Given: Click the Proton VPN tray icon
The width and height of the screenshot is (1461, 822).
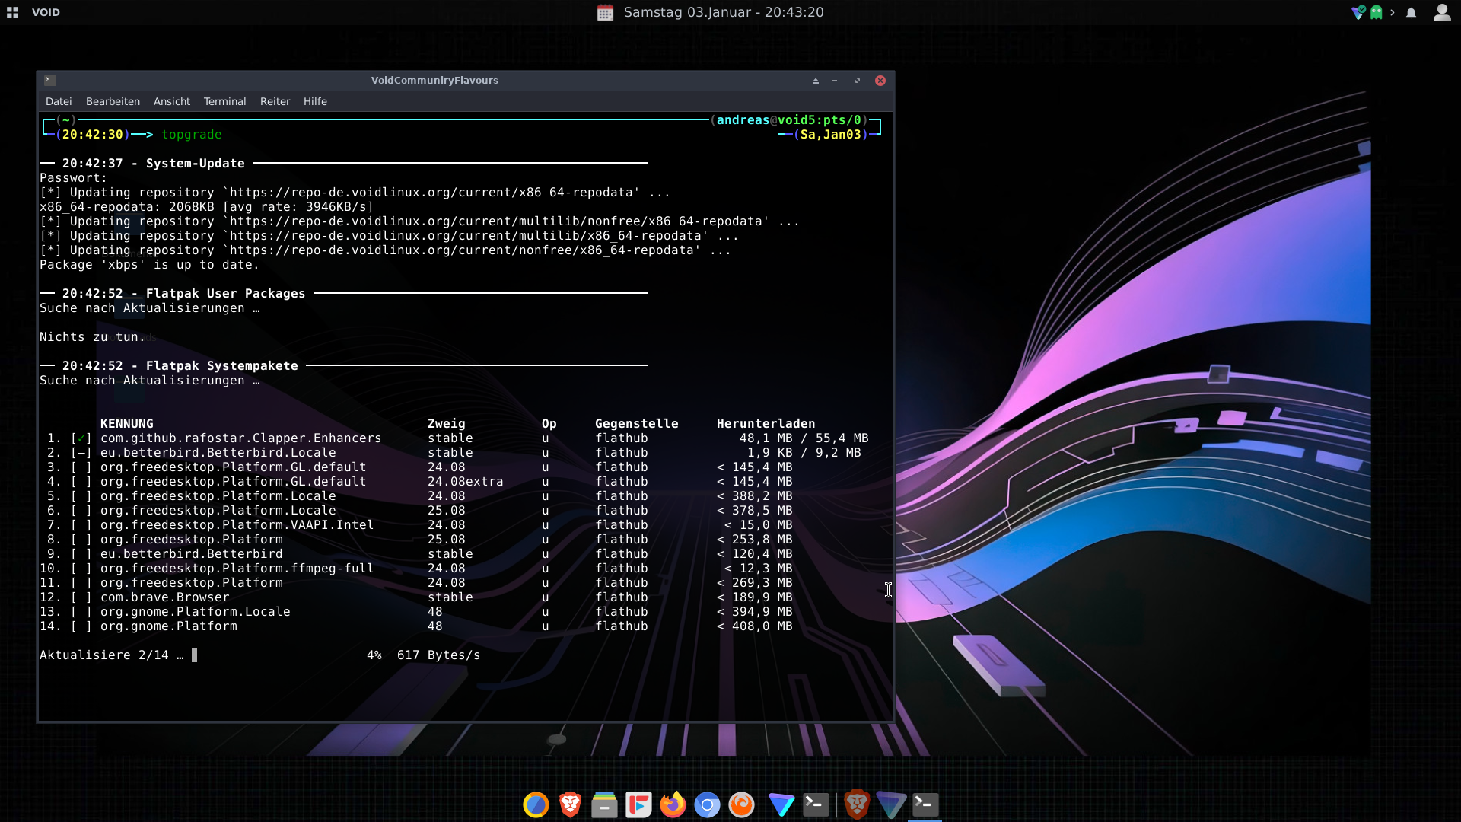Looking at the screenshot, I should 1358,12.
